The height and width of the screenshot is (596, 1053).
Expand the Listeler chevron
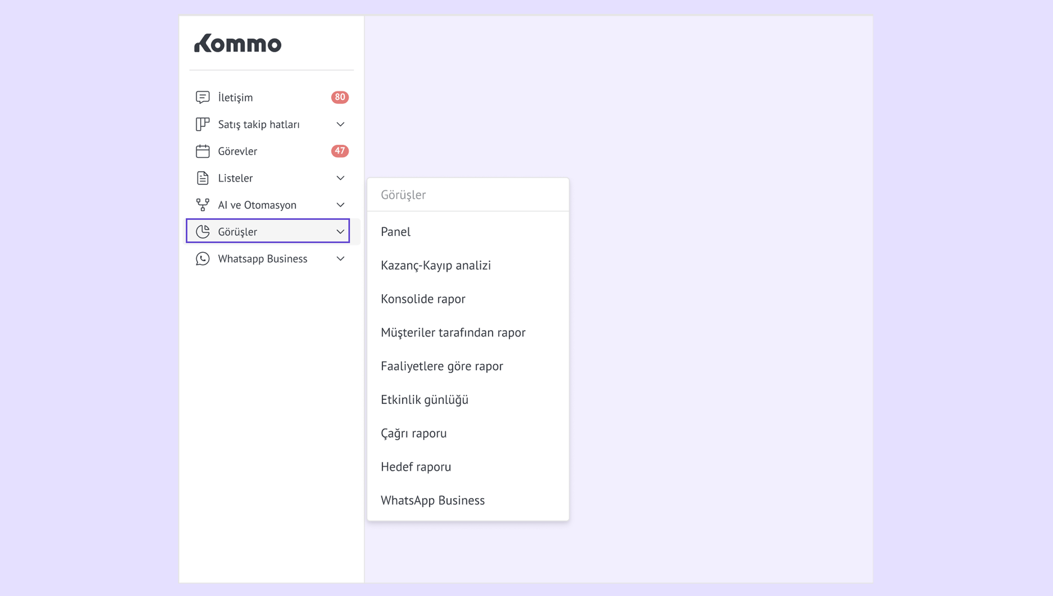[340, 178]
